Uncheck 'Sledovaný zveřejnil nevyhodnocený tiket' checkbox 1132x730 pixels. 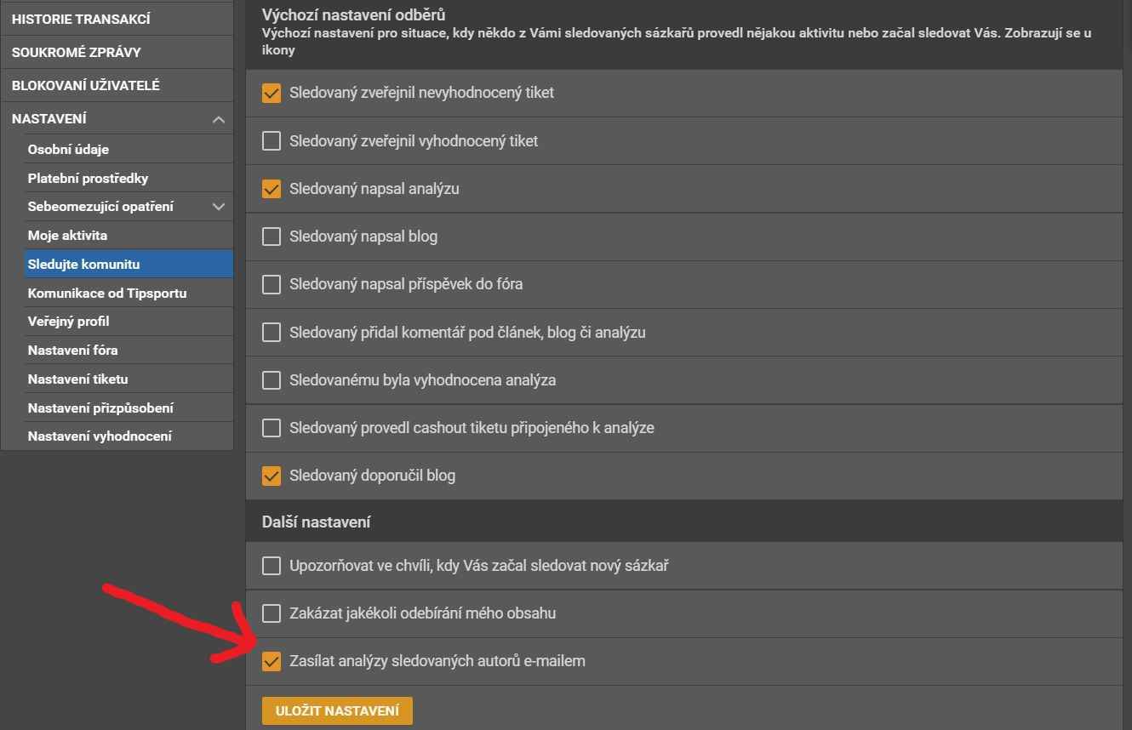272,93
